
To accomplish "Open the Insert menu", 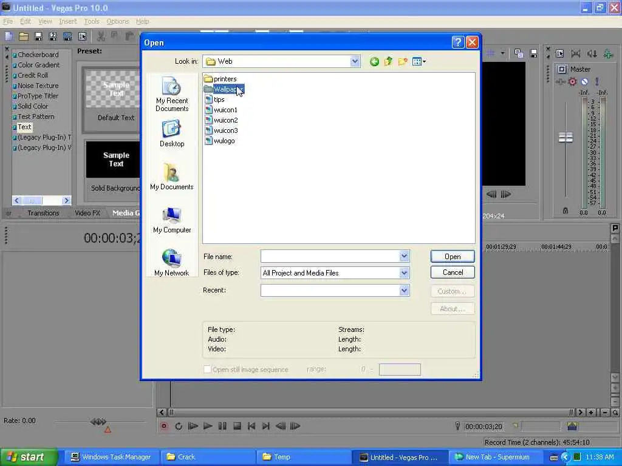I will click(68, 21).
